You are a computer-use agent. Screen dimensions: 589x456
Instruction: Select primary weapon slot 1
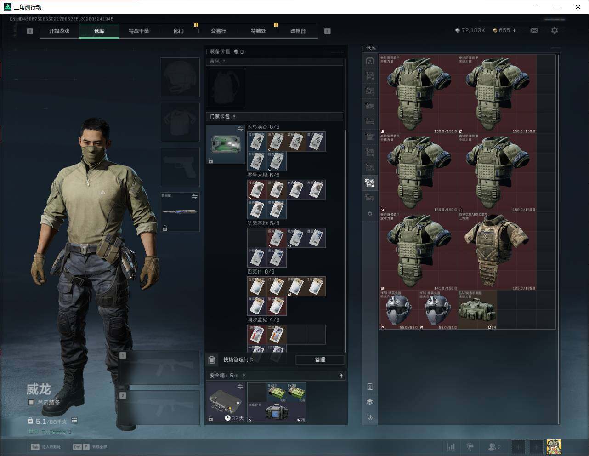pyautogui.click(x=159, y=368)
